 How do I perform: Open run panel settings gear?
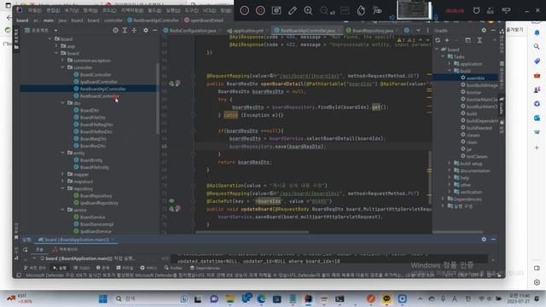(x=484, y=240)
